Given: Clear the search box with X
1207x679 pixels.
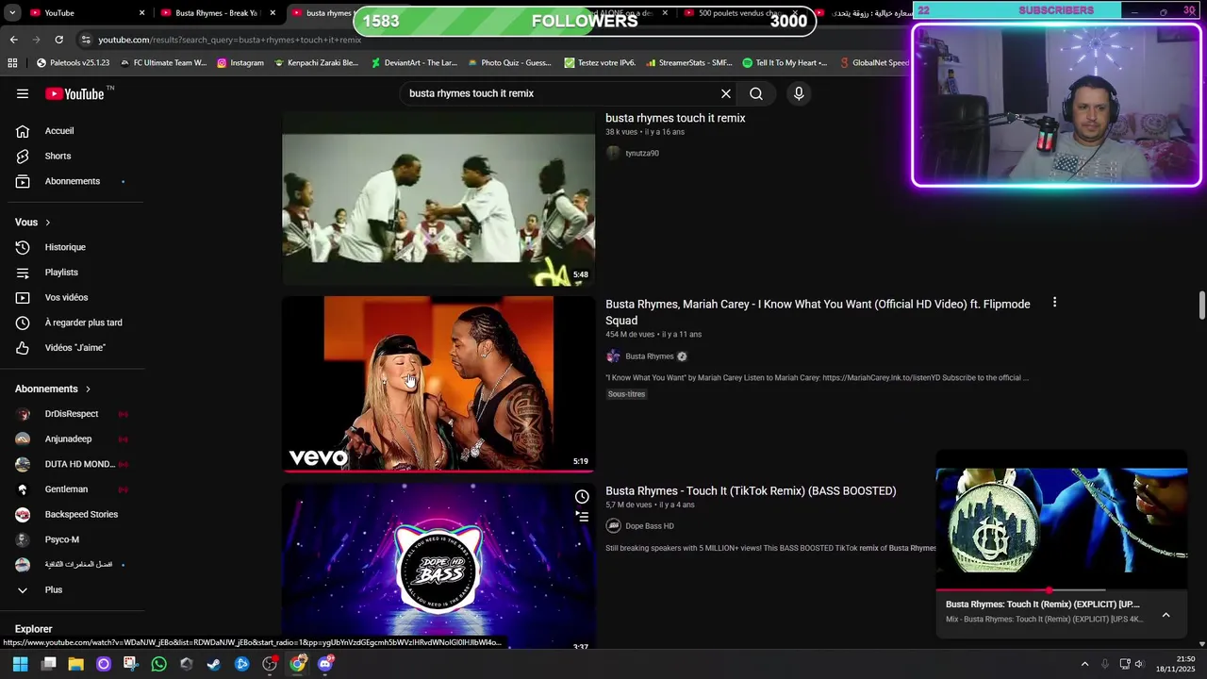Looking at the screenshot, I should pos(726,93).
